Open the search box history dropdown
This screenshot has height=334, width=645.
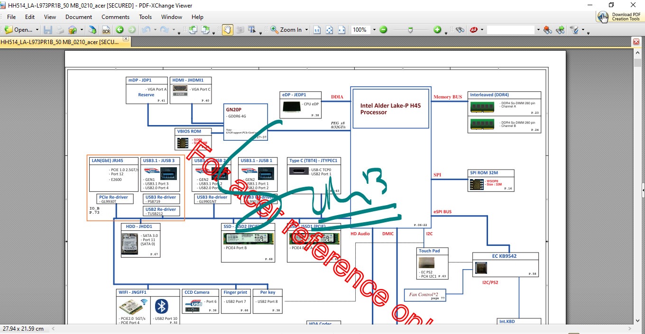pyautogui.click(x=538, y=30)
